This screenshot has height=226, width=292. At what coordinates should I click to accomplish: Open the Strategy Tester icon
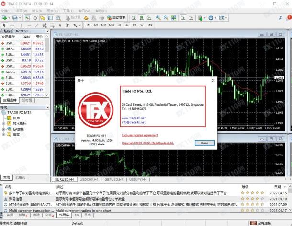(58, 18)
